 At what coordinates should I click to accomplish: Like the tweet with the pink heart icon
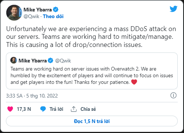coord(10,109)
